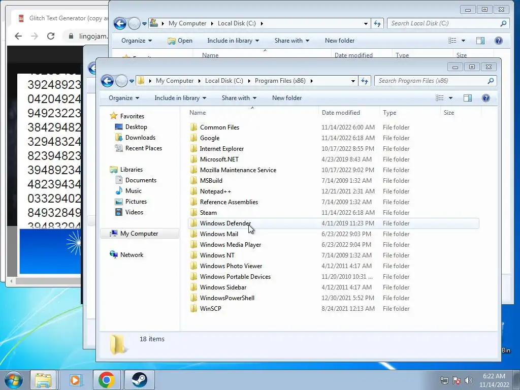Open Videos library

coord(134,212)
